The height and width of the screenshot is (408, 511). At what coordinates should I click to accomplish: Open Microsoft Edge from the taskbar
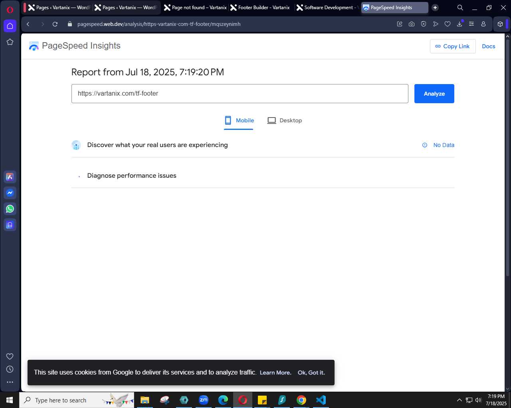(x=223, y=400)
